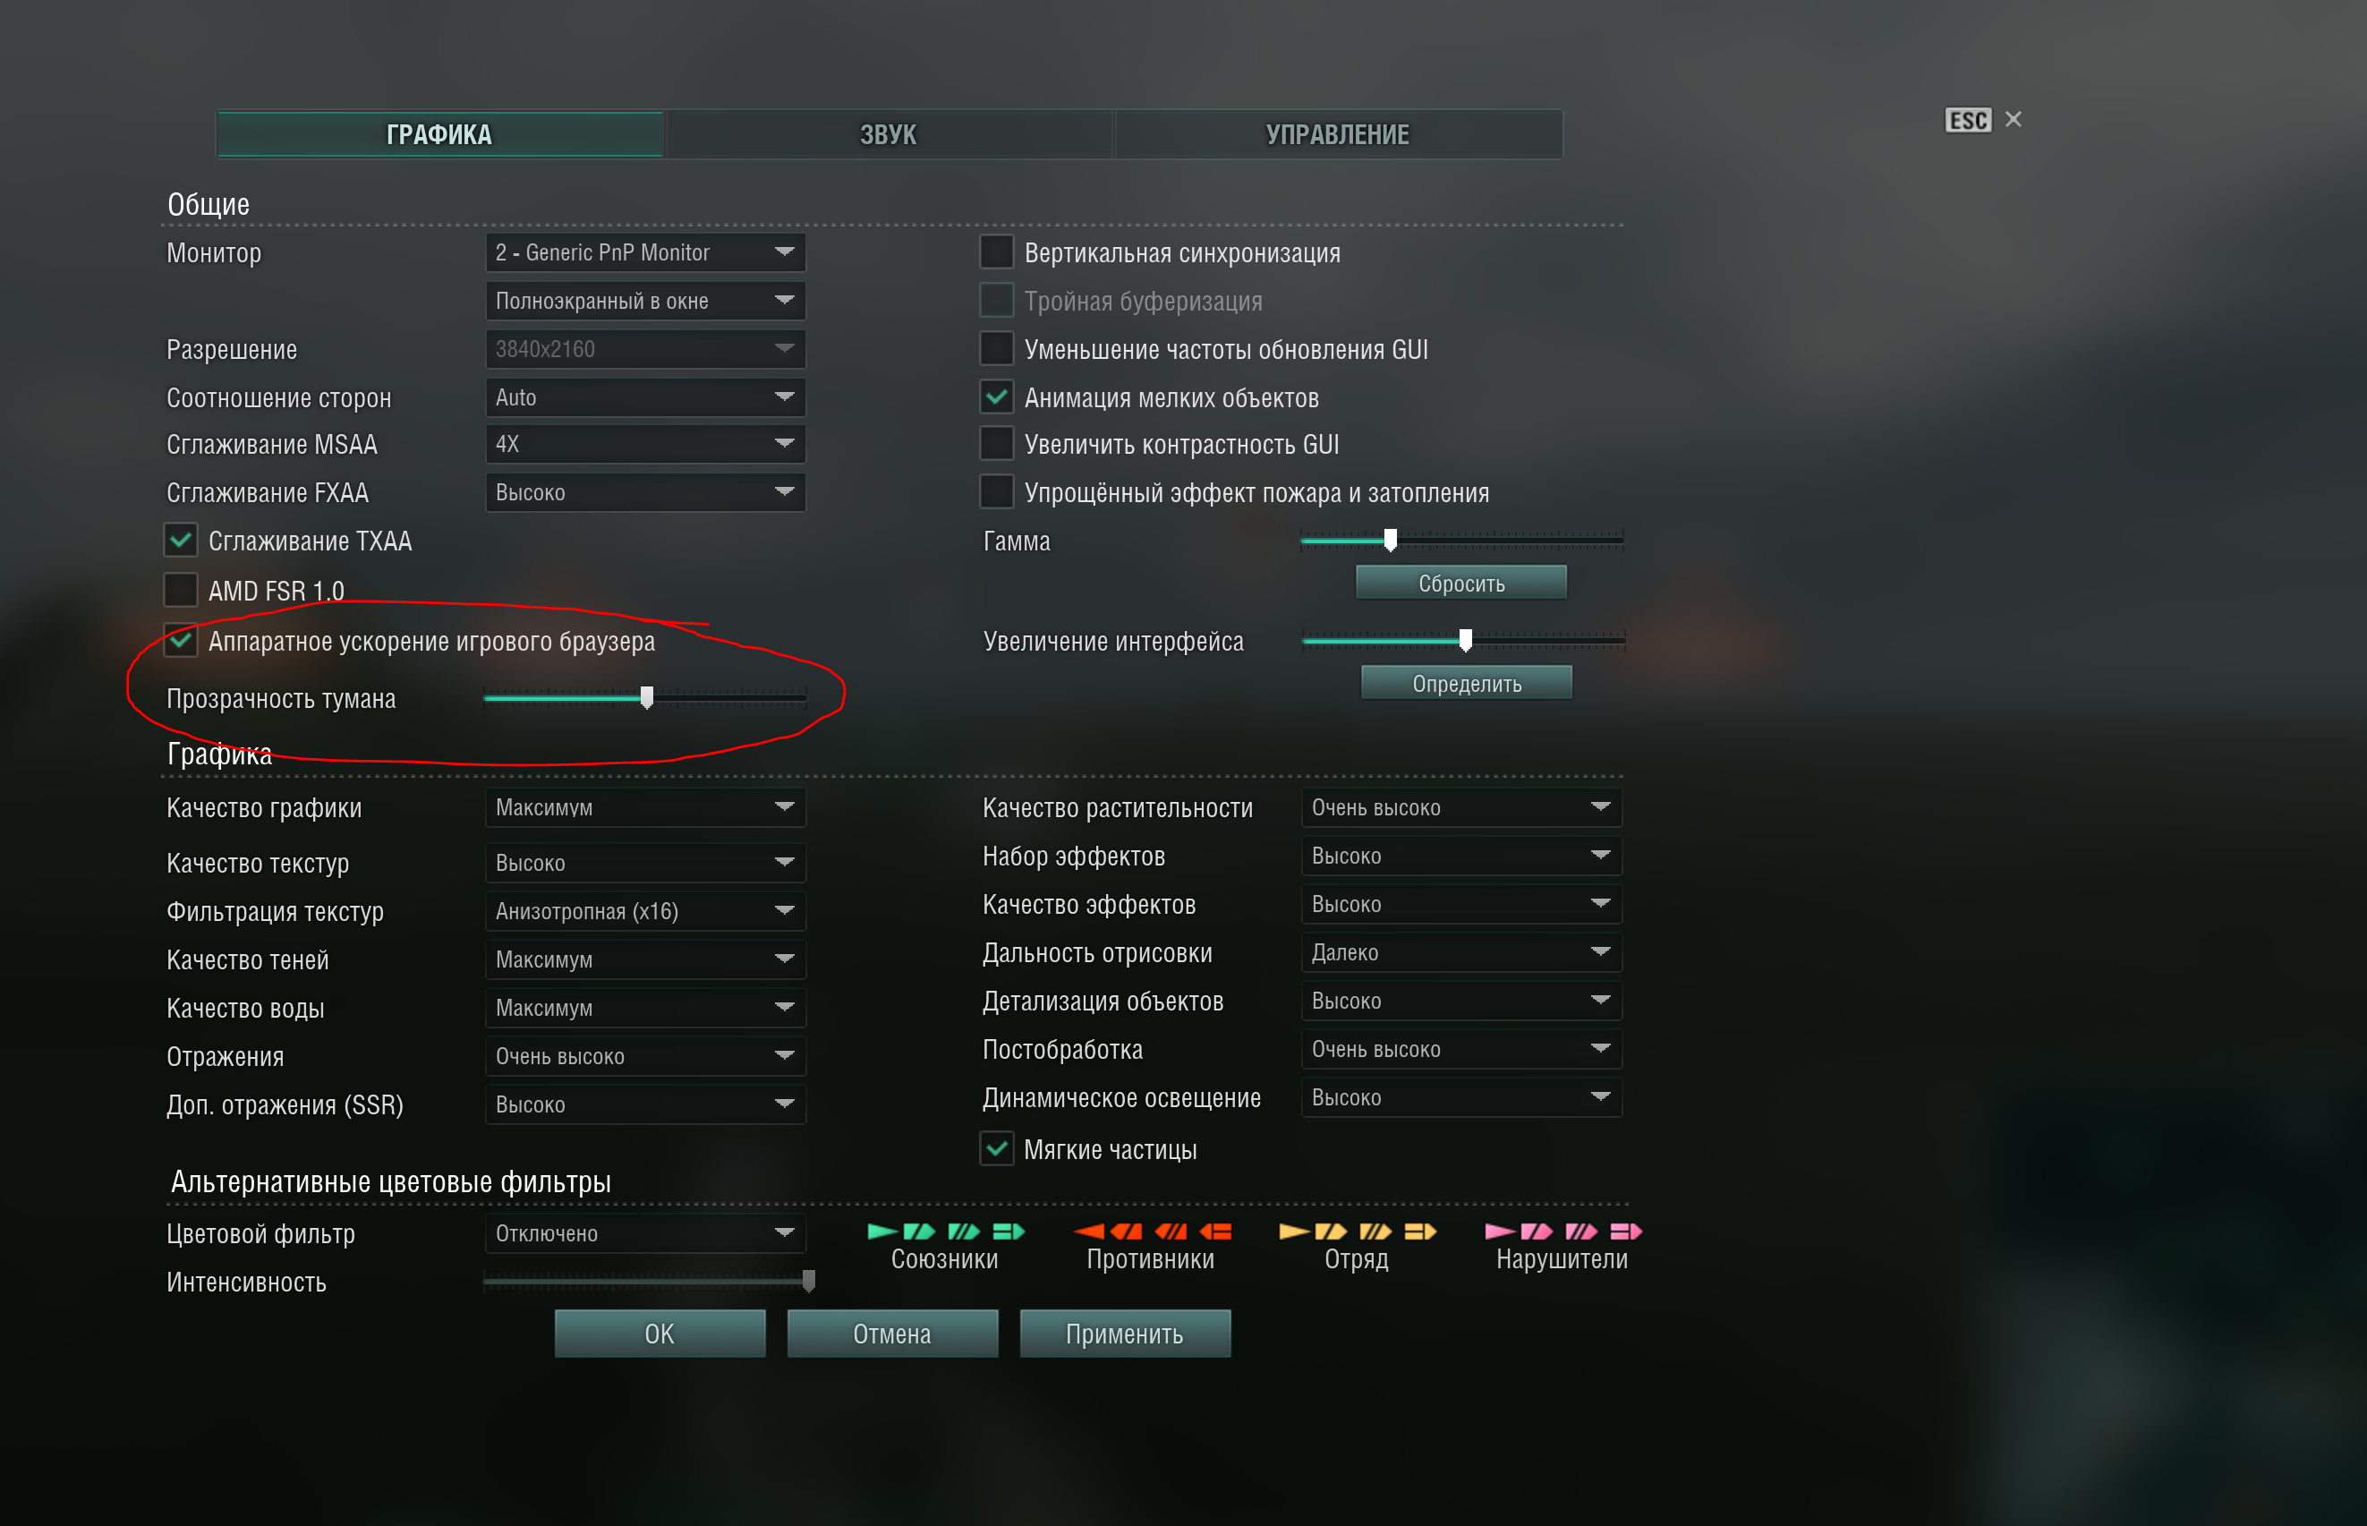Click the Применить button
This screenshot has width=2367, height=1526.
1126,1334
